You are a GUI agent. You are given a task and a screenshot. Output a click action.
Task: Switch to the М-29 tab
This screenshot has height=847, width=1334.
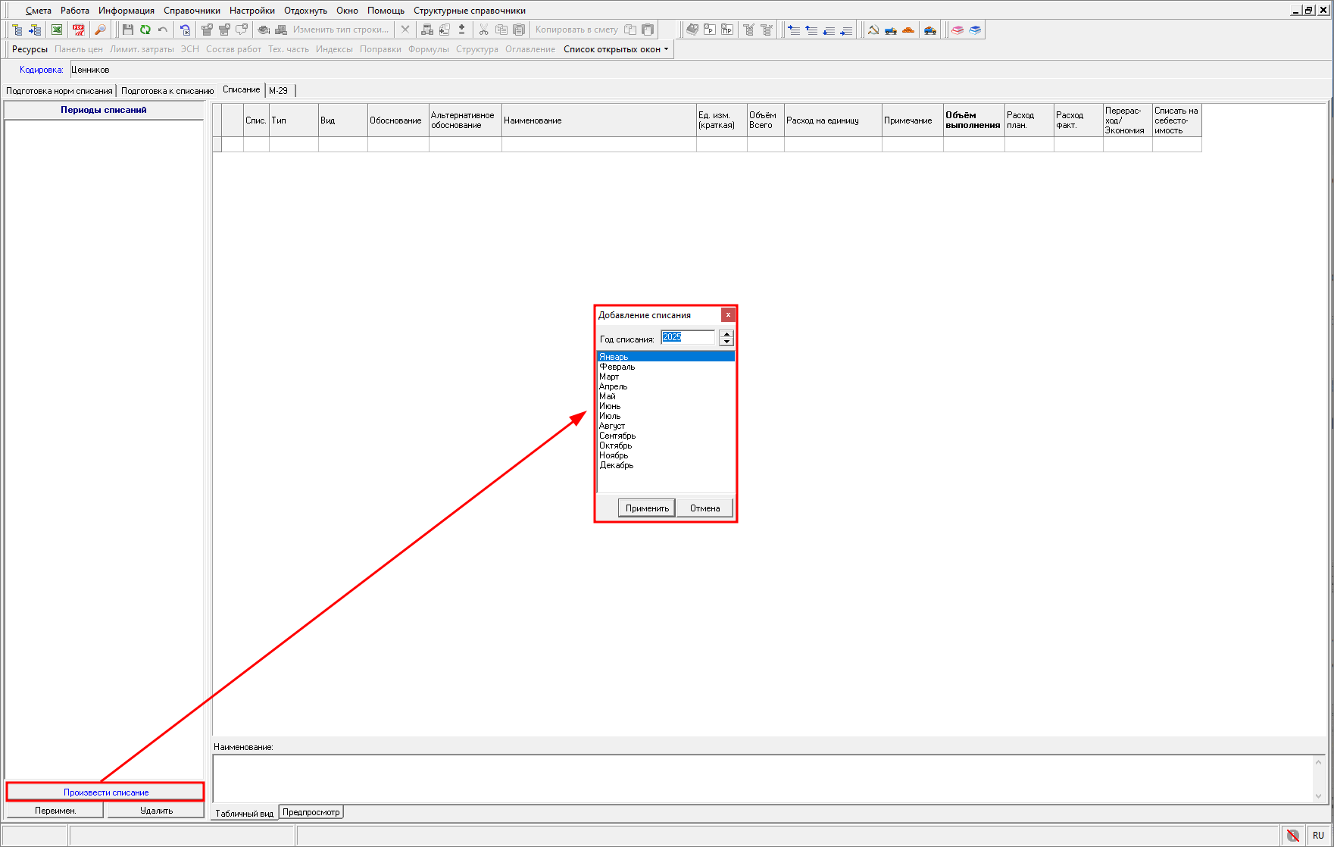click(x=278, y=91)
